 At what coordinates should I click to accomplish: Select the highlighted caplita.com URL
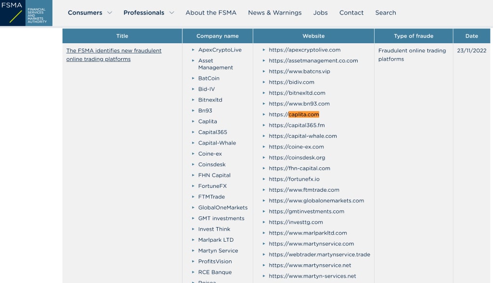[304, 114]
